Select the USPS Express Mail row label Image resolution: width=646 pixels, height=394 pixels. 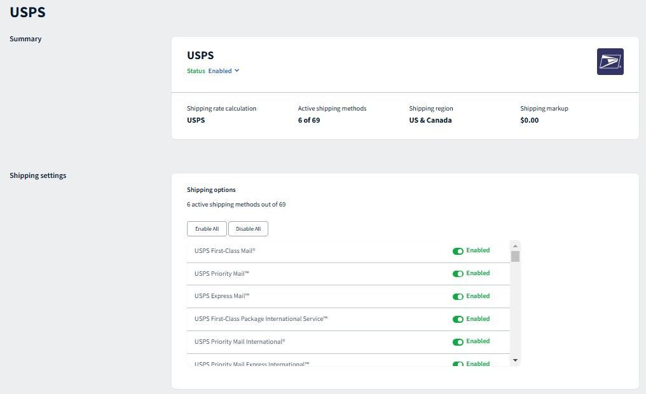pyautogui.click(x=222, y=296)
